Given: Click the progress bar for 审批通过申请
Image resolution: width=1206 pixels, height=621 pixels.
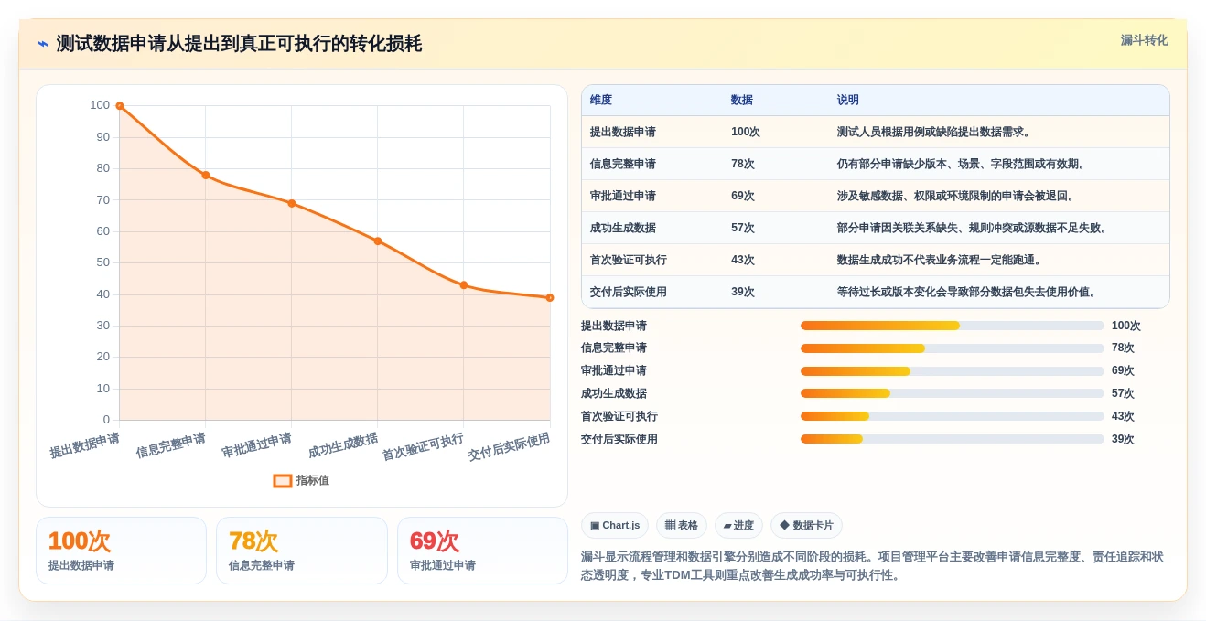Looking at the screenshot, I should pos(953,371).
